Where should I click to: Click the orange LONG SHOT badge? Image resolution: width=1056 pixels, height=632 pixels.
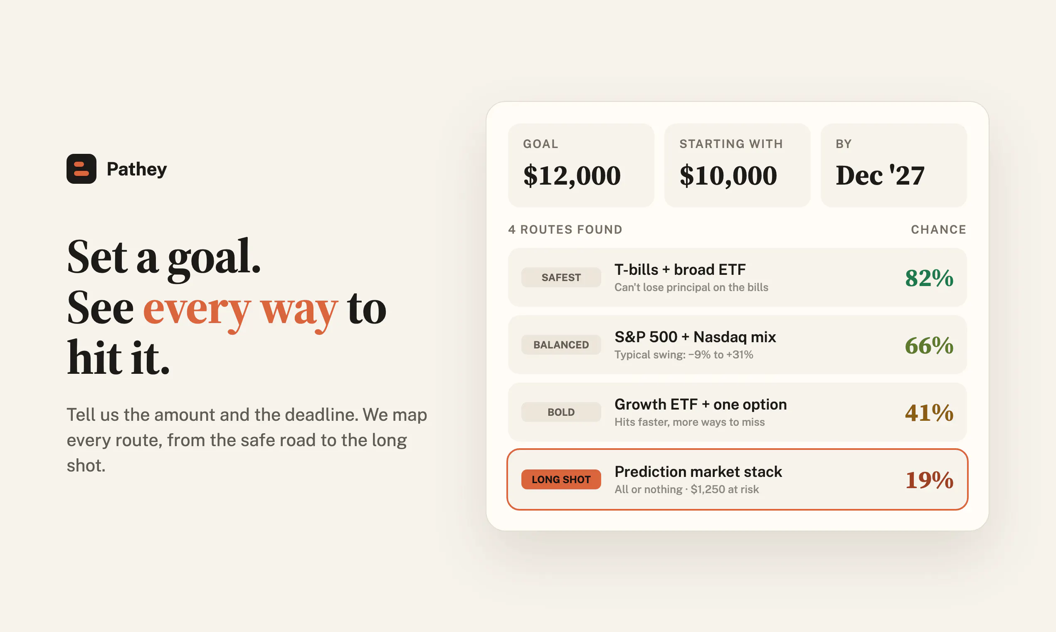click(x=561, y=479)
